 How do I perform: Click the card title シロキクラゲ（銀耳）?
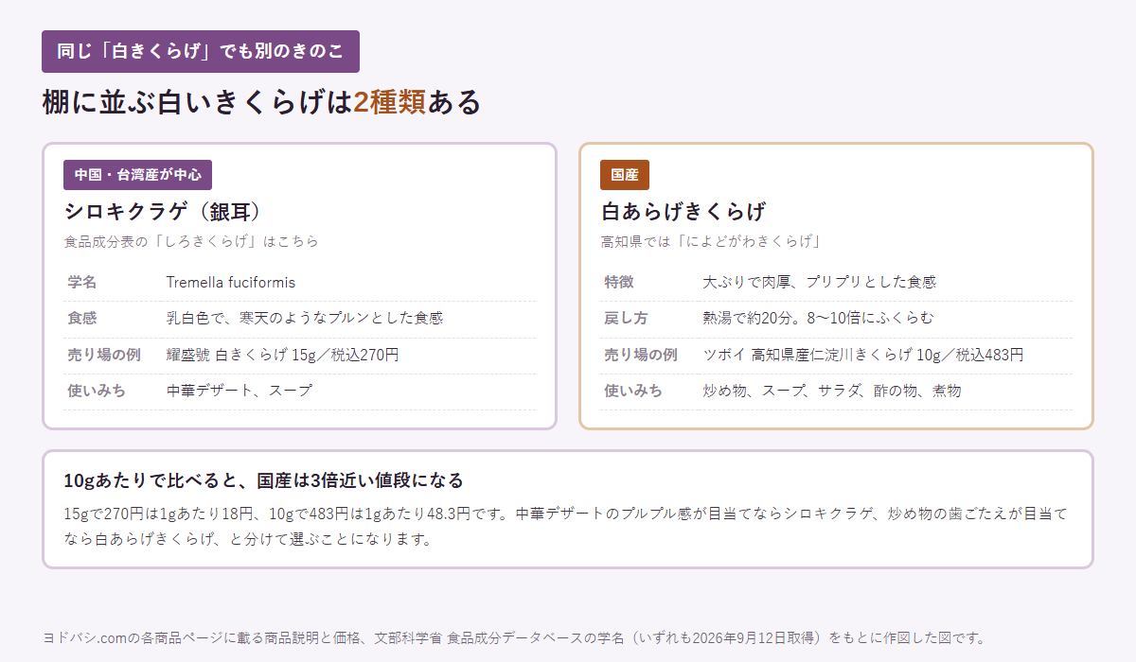click(162, 211)
